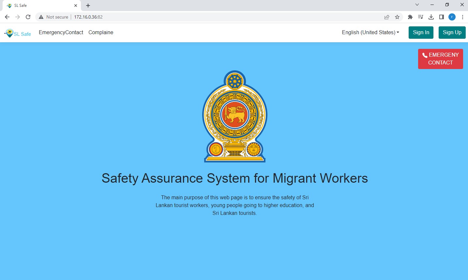Open a new tab with the plus button
This screenshot has height=280, width=468.
[88, 6]
